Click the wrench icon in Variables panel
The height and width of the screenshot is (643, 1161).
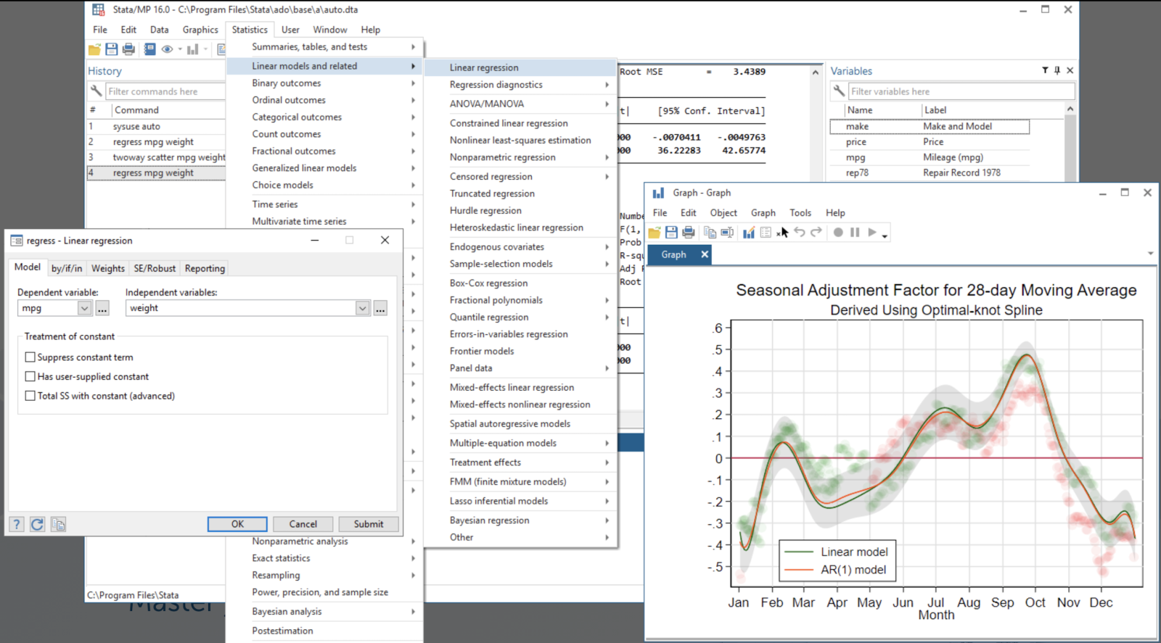click(x=839, y=91)
